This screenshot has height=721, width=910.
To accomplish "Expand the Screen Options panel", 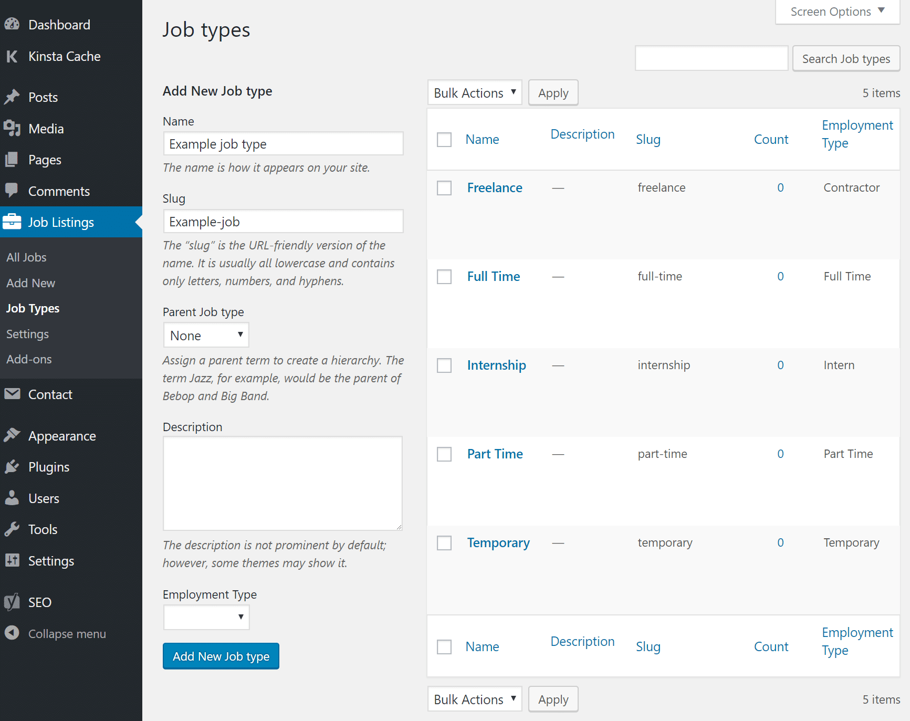I will (x=837, y=11).
